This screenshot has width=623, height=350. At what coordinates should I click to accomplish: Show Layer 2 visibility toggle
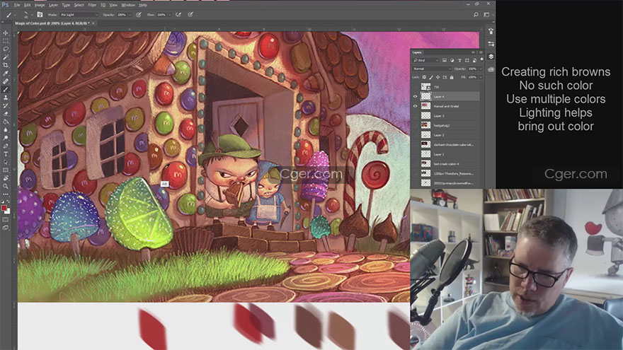point(415,135)
